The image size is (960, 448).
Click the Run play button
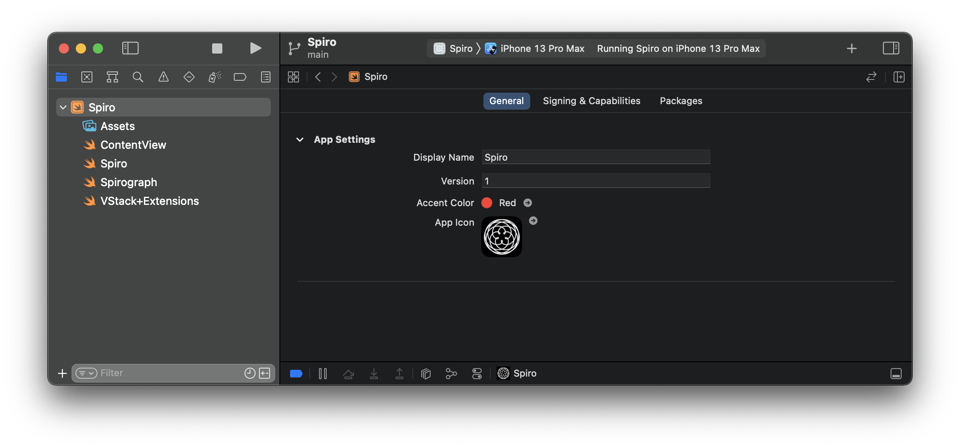[x=256, y=48]
